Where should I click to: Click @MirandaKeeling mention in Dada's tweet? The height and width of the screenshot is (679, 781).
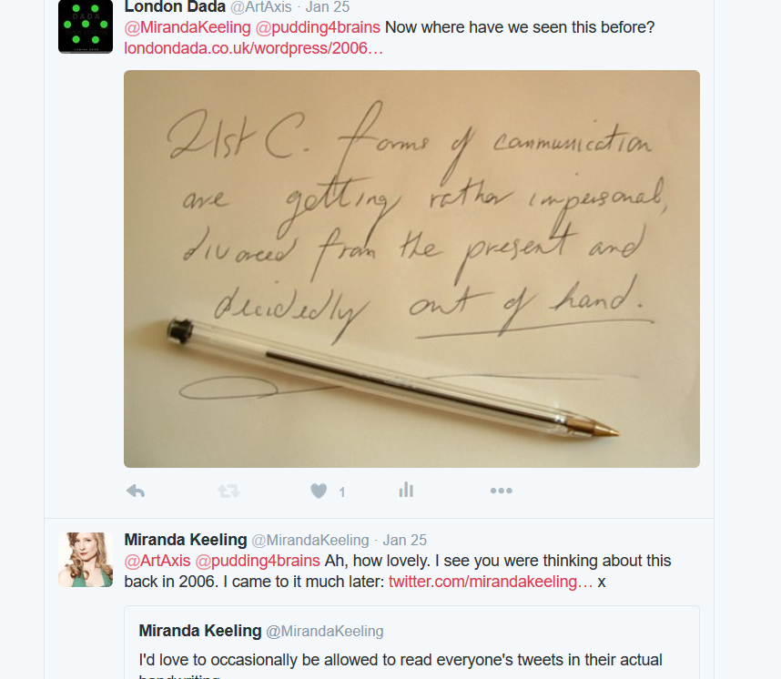[188, 27]
